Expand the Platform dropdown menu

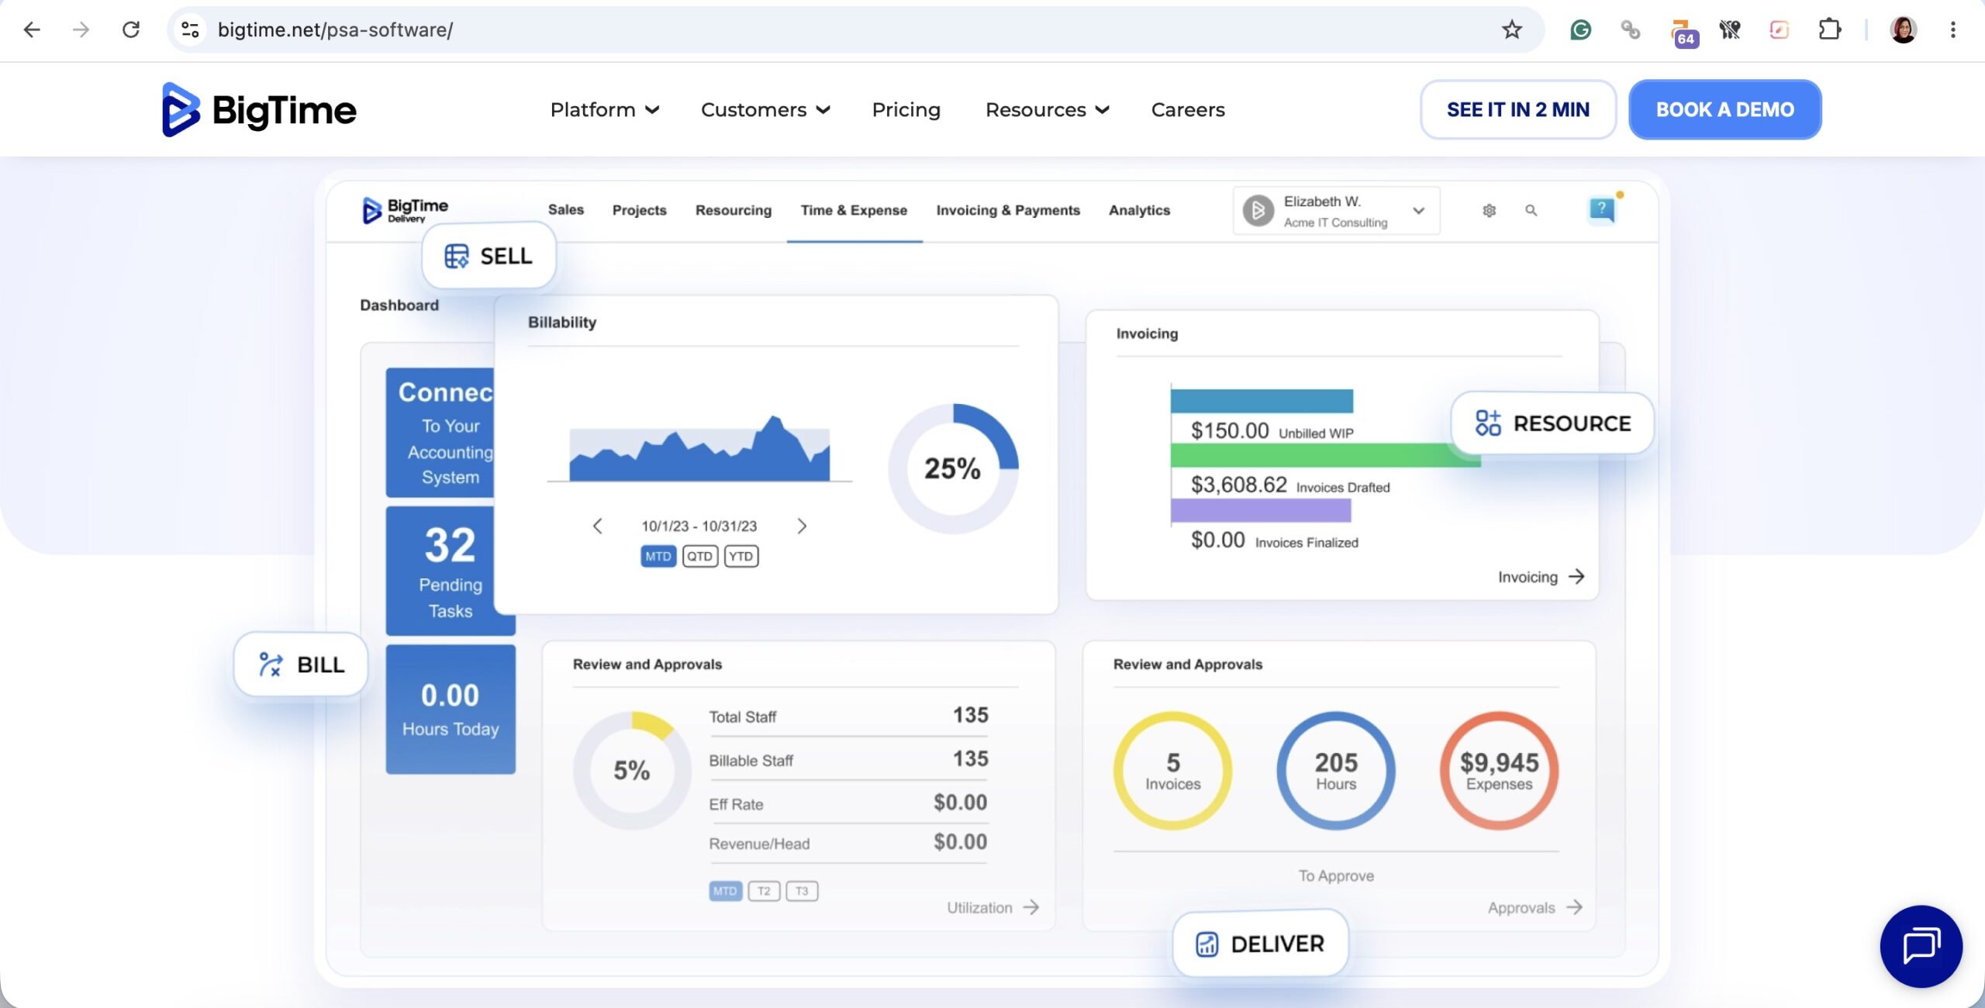click(x=605, y=109)
